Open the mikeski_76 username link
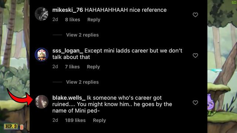This screenshot has height=133, width=237. pos(67,10)
